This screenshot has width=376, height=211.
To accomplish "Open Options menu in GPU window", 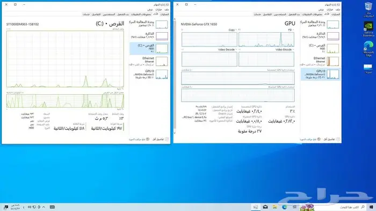I will tap(330, 10).
